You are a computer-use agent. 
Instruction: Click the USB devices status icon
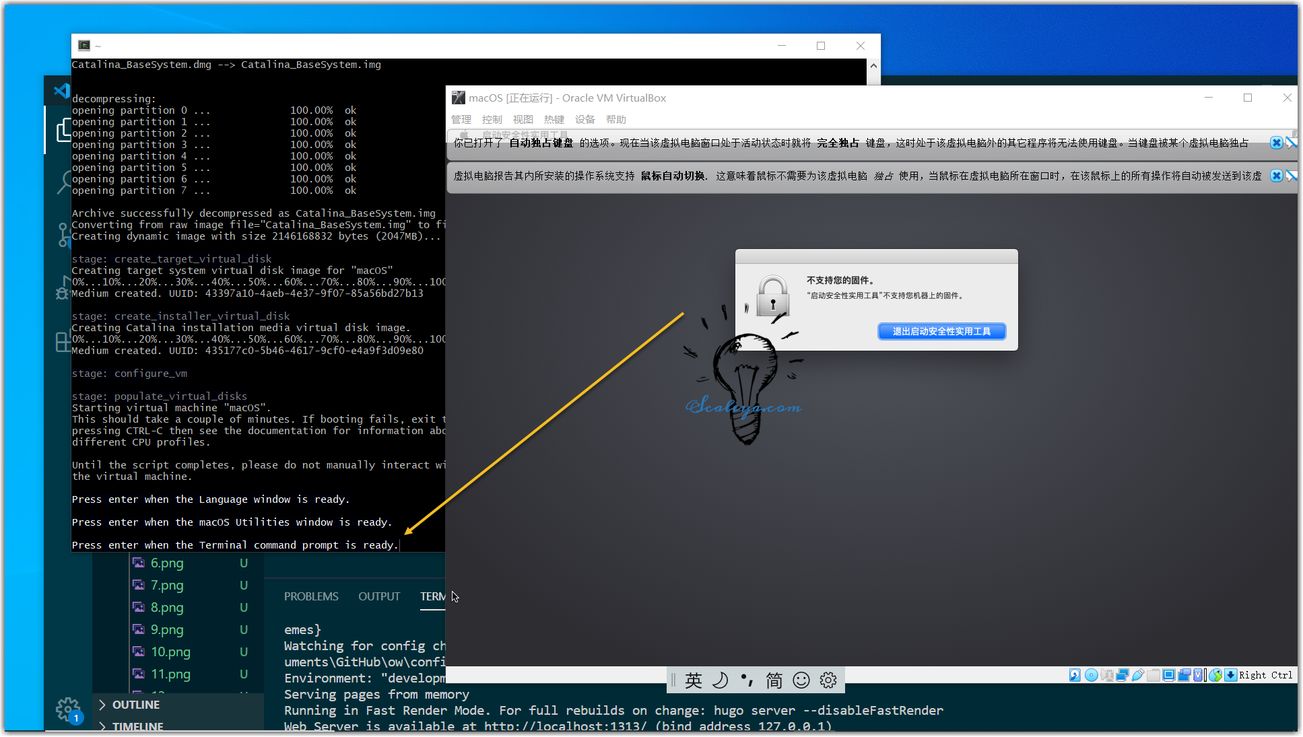click(1138, 675)
